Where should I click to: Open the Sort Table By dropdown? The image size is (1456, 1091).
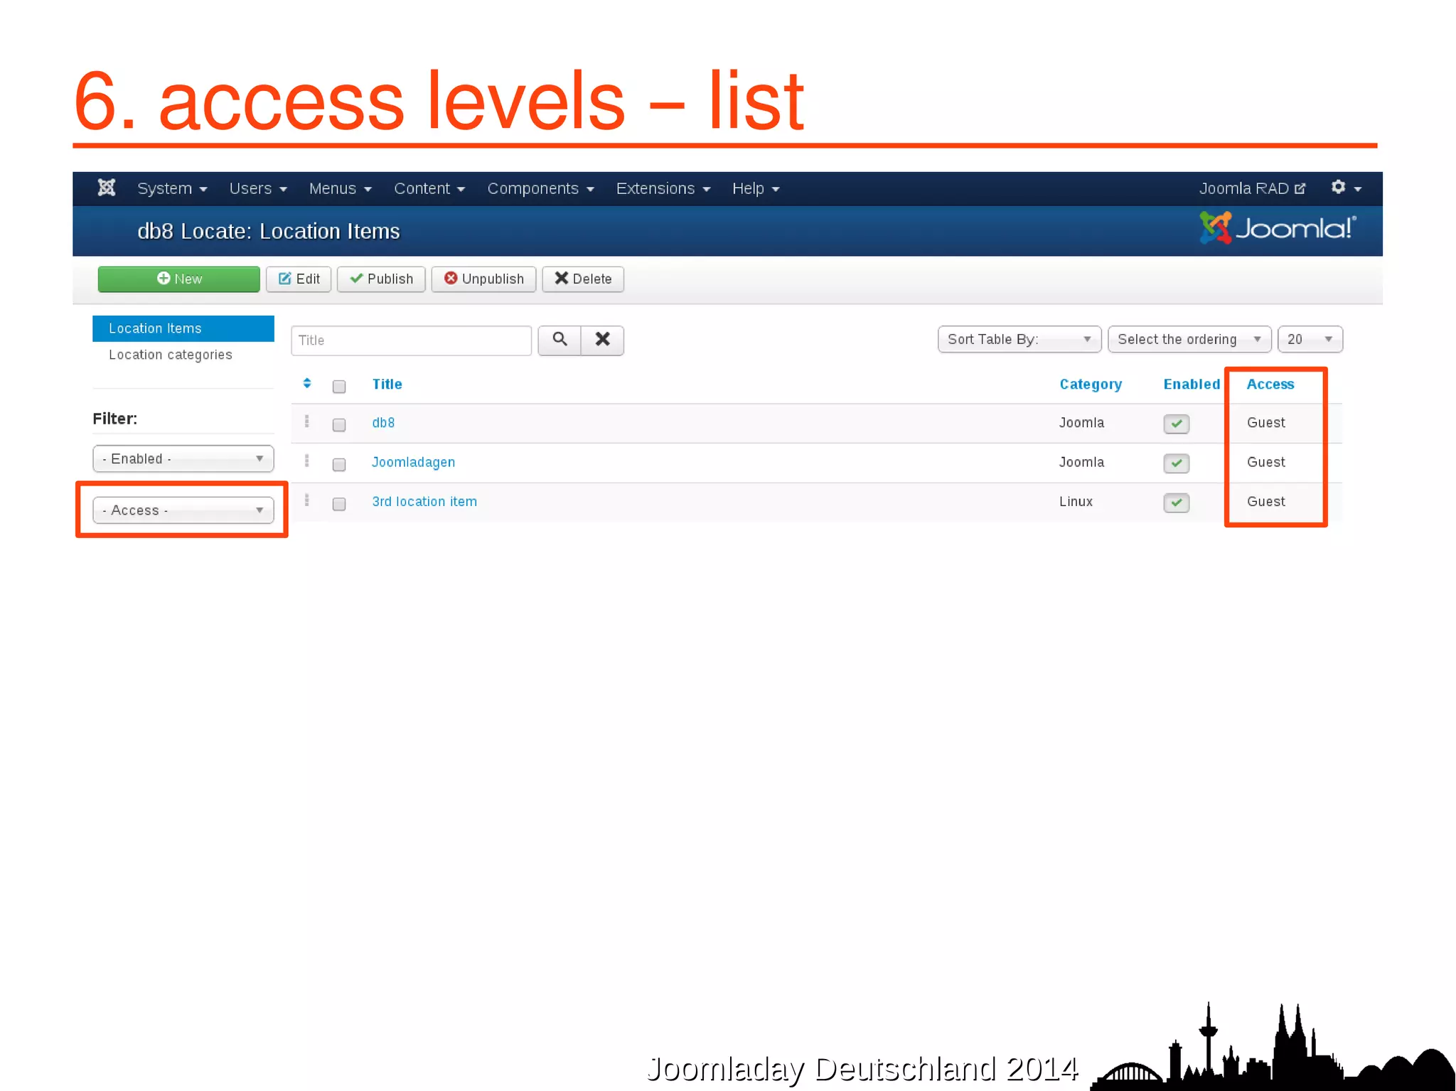tap(1019, 339)
